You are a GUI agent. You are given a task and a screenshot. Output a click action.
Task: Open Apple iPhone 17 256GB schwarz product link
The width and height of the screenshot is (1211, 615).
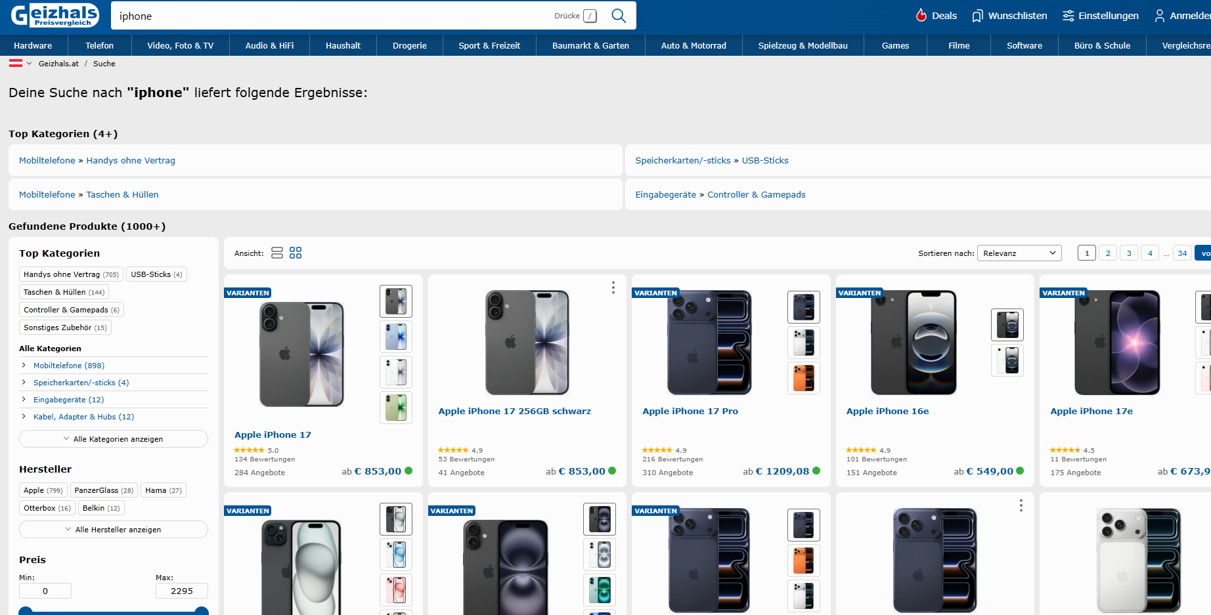[x=515, y=411]
